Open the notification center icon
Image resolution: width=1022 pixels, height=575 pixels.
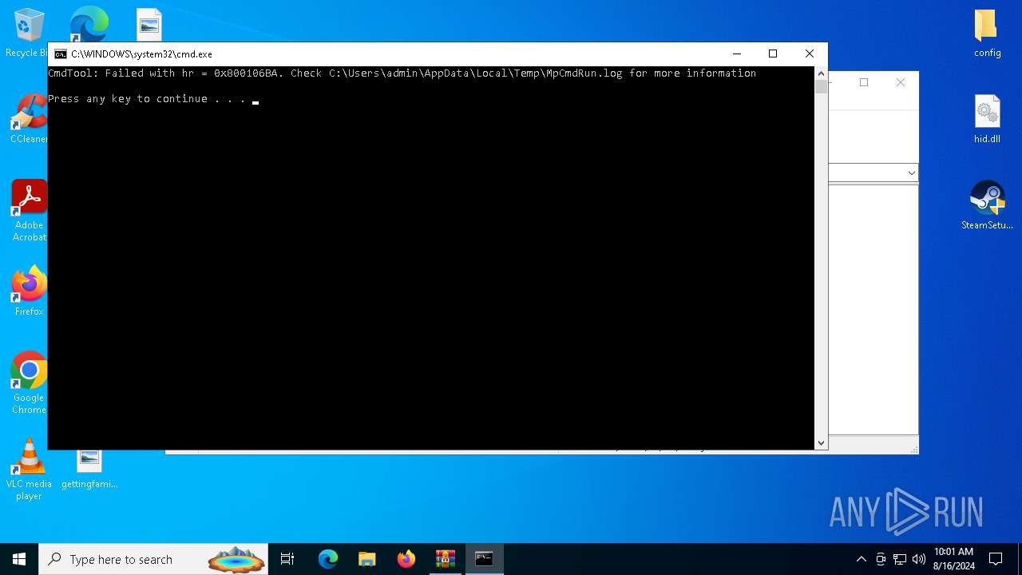[x=996, y=559]
